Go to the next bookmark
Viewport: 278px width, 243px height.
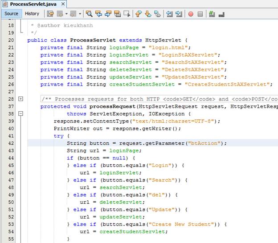point(148,14)
